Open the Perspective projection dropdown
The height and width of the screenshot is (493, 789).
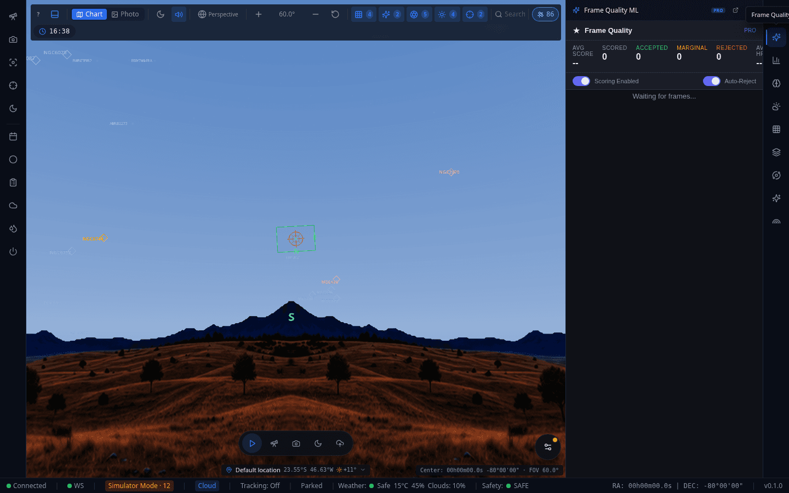218,14
